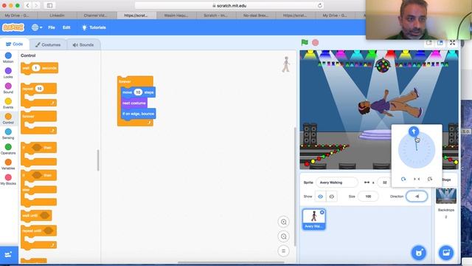The height and width of the screenshot is (266, 472).
Task: Select the Stage backdrop thumbnail
Action: click(x=445, y=196)
